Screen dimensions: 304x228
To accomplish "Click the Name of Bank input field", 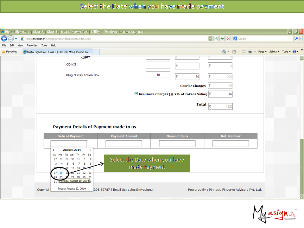I will (x=177, y=144).
